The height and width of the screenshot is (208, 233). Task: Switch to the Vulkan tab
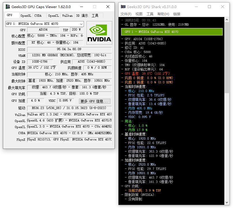click(x=67, y=16)
